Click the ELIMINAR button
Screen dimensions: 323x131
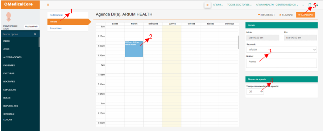286,15
